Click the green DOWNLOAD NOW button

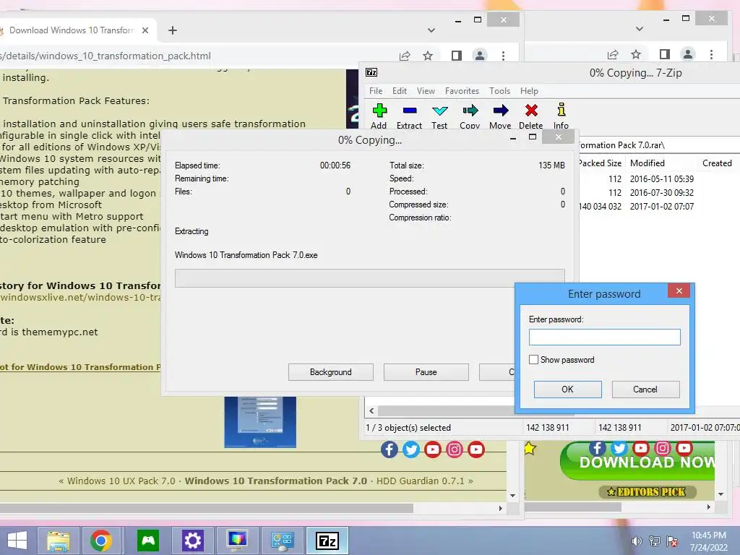637,461
